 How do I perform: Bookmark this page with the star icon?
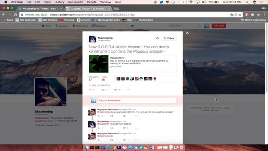240,15
